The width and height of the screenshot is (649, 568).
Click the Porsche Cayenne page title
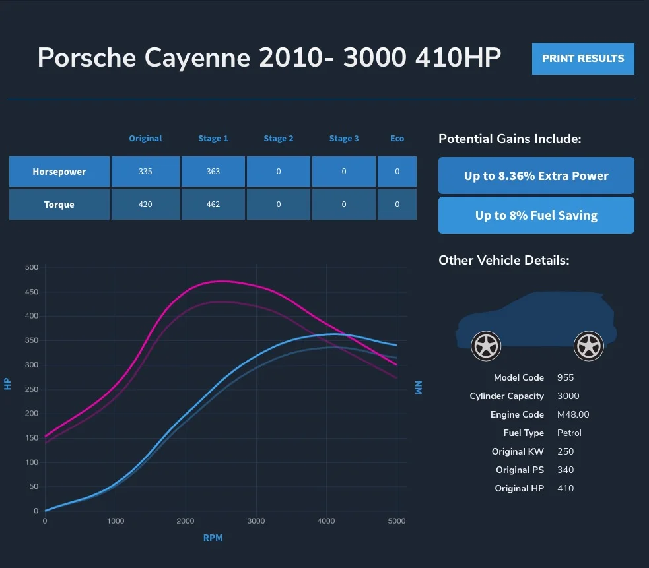269,57
